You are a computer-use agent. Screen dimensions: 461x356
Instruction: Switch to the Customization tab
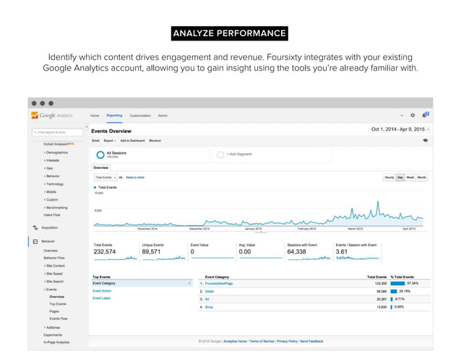(140, 116)
